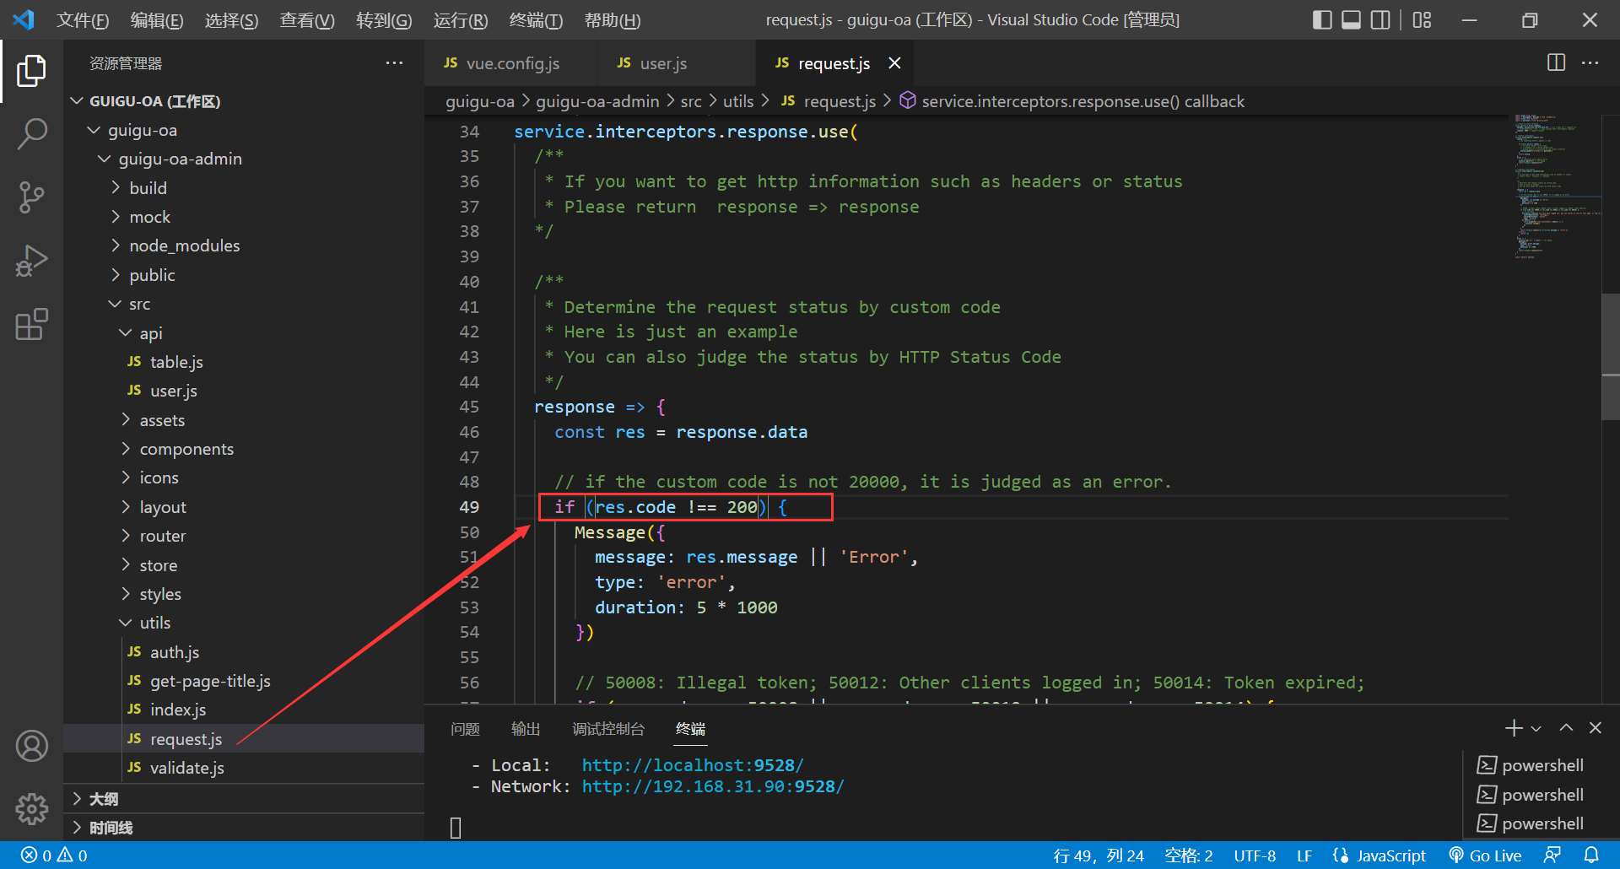Open the Source Control view
1620x869 pixels.
tap(32, 197)
